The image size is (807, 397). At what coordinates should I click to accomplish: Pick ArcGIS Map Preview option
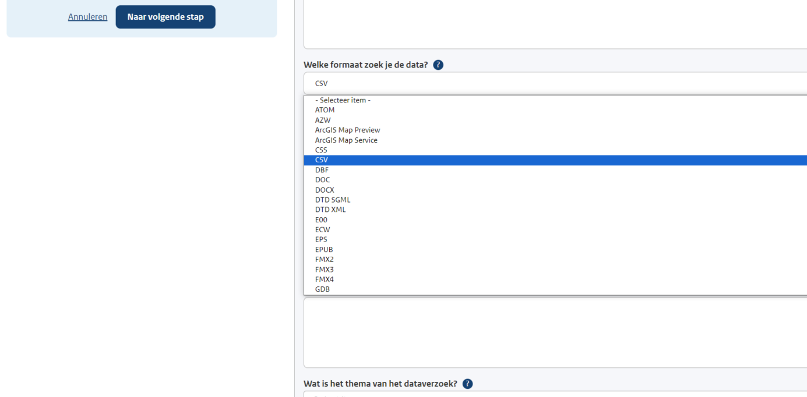pyautogui.click(x=347, y=130)
